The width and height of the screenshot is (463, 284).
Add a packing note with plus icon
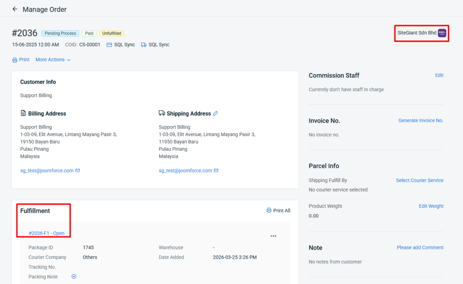(x=74, y=277)
